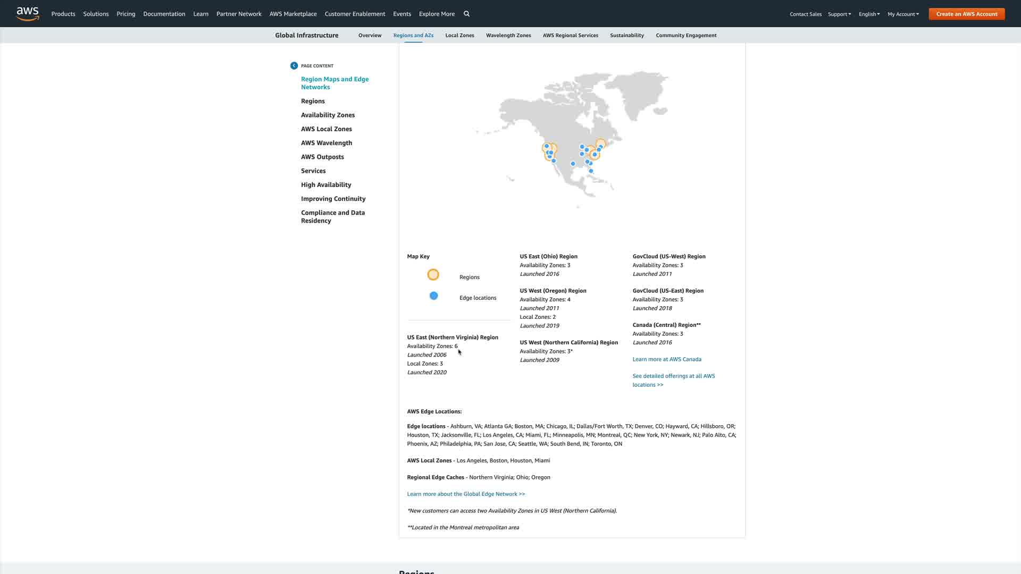Click Contact Sales in top bar
1021x574 pixels.
coord(805,14)
